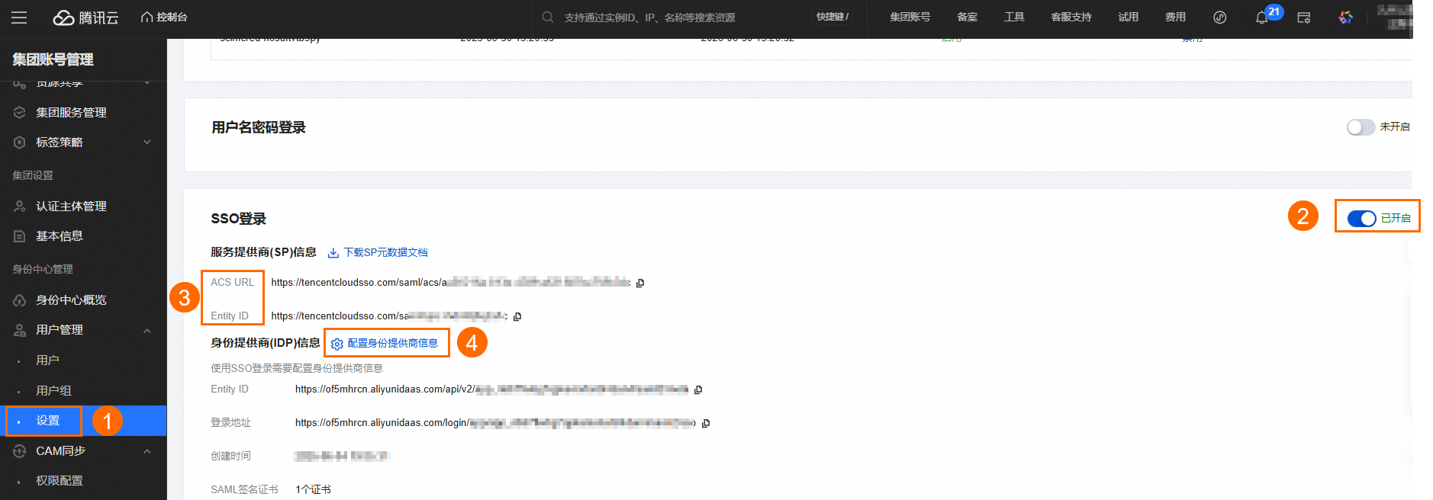Open the 试用 top menu
The image size is (1433, 500).
point(1129,17)
